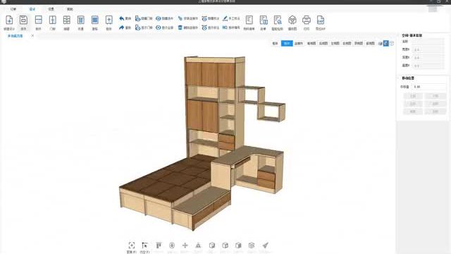Click the fit-to-view icon on the bottom toolbar
Image resolution: width=451 pixels, height=254 pixels.
click(132, 246)
